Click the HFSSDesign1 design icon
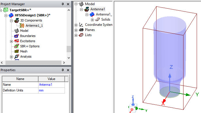Viewport: 201px width, 113px height. tap(11, 15)
